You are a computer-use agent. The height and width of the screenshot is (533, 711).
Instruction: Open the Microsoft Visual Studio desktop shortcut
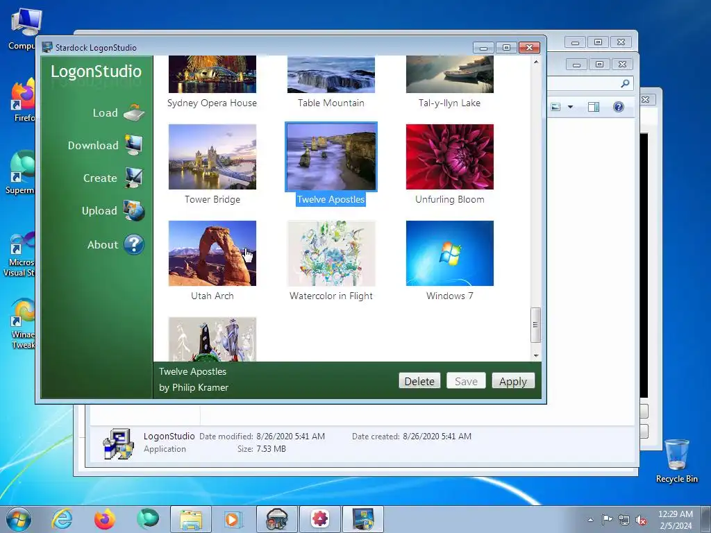(20, 253)
